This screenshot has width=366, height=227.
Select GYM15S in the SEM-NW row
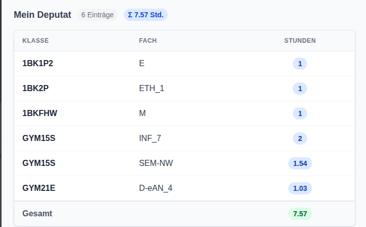pyautogui.click(x=39, y=163)
